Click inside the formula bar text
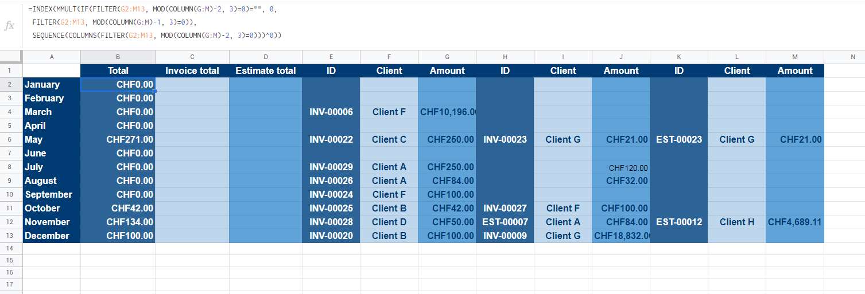 (x=155, y=22)
